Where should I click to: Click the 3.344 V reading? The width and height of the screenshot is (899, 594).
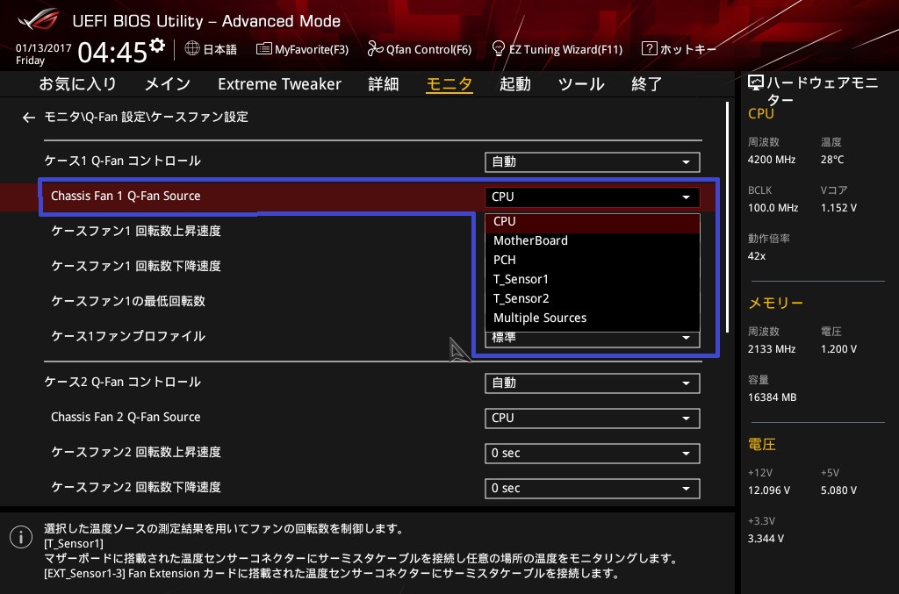pyautogui.click(x=766, y=539)
